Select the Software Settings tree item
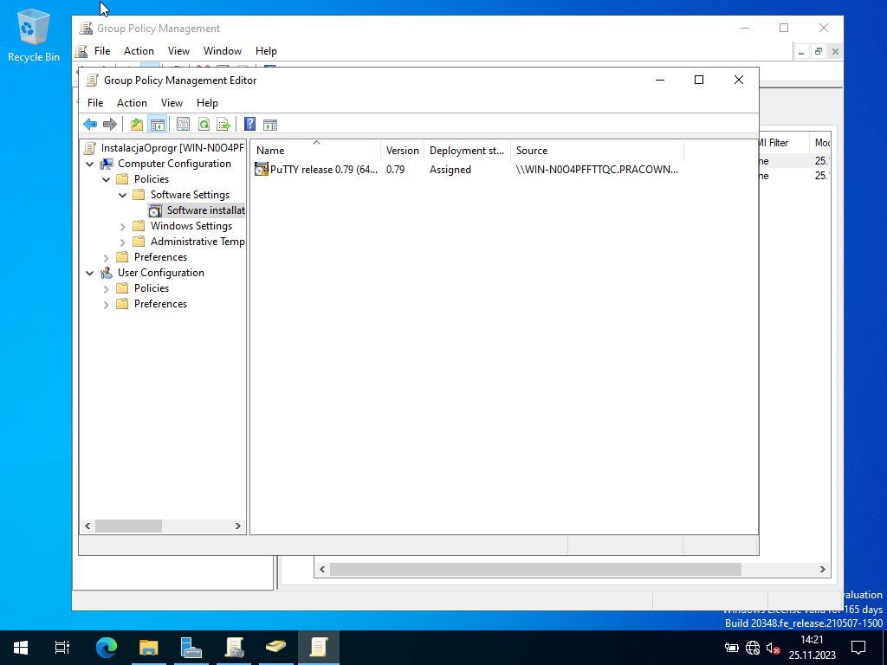 190,195
